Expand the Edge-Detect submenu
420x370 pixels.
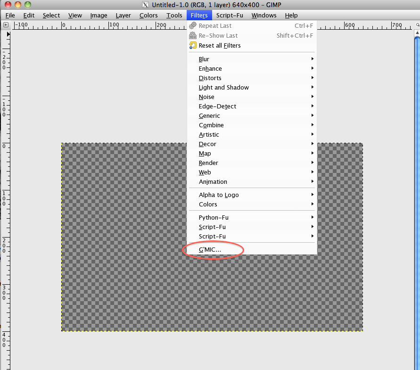252,106
